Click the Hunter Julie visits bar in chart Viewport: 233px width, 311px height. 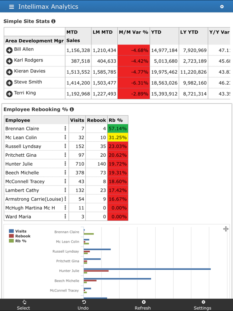(147, 269)
